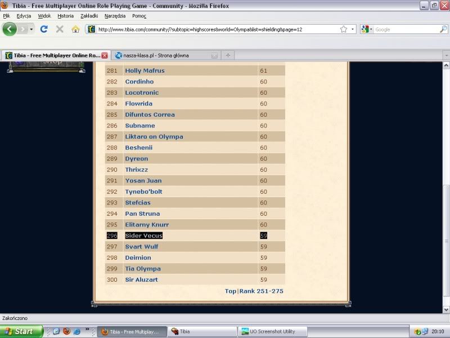Open the Widok menu
Image resolution: width=450 pixels, height=338 pixels.
tap(44, 16)
